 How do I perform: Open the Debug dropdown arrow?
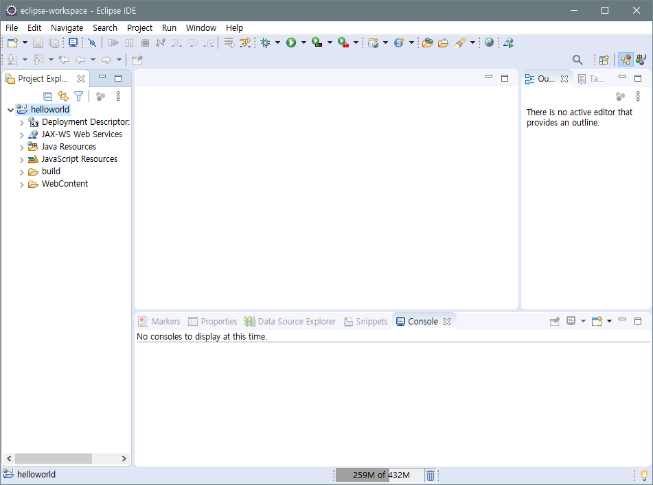pos(278,43)
